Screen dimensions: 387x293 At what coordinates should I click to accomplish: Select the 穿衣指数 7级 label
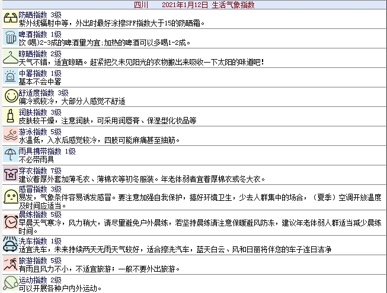40,170
